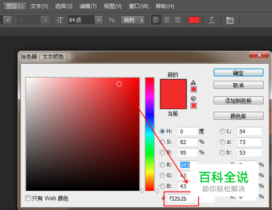The width and height of the screenshot is (272, 210).
Task: Select the B blue radio button
Action: click(x=162, y=186)
